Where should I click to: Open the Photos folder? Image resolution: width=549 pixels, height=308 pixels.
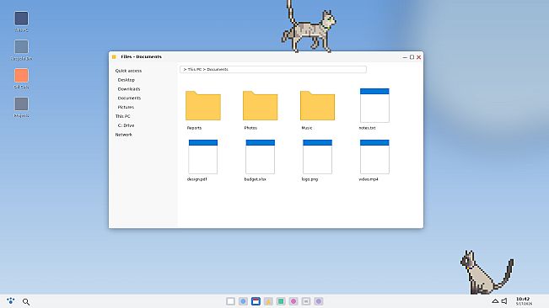tap(260, 106)
